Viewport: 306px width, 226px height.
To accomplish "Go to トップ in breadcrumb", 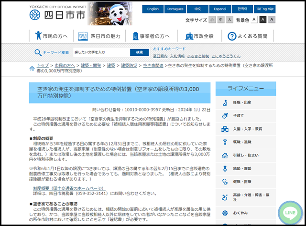I will pos(43,65).
